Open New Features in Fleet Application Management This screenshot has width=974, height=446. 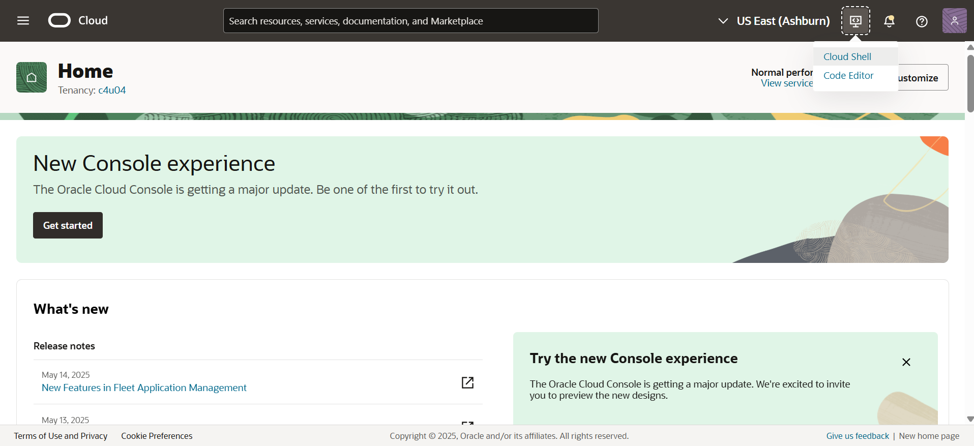click(144, 388)
